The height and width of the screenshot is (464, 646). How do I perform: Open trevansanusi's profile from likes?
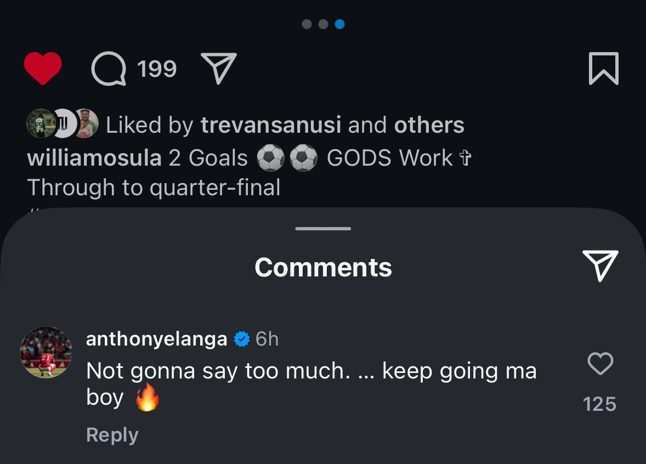(x=271, y=125)
